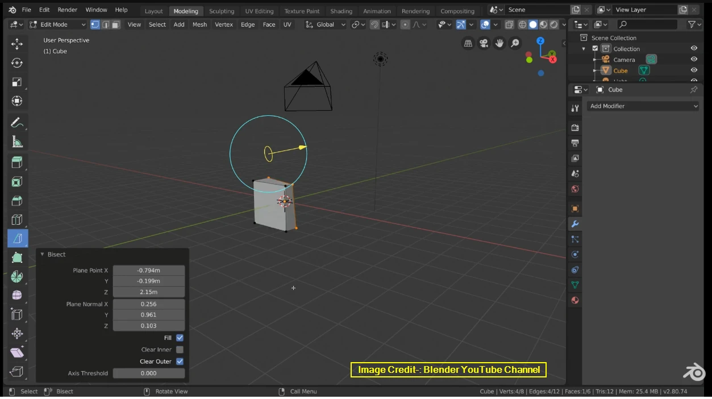This screenshot has width=712, height=399.
Task: Open the Physics properties tab
Action: tap(575, 254)
